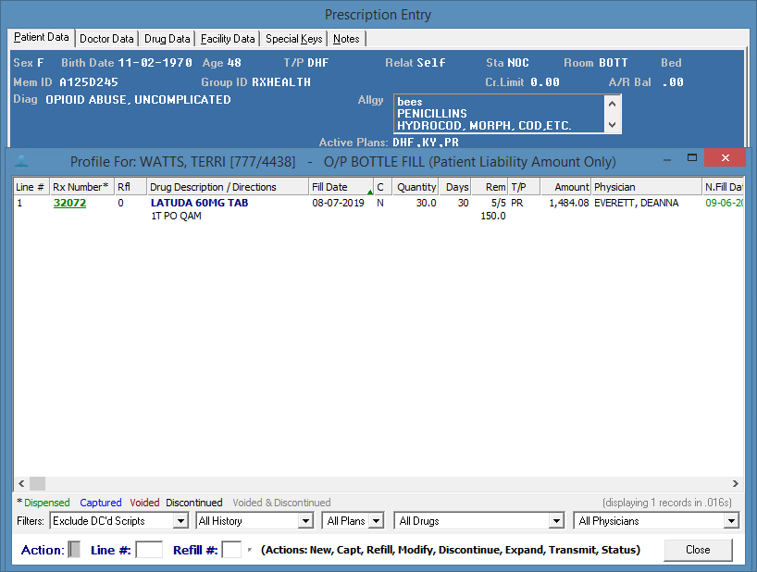Close profile window with red X
The height and width of the screenshot is (572, 757).
[x=725, y=158]
